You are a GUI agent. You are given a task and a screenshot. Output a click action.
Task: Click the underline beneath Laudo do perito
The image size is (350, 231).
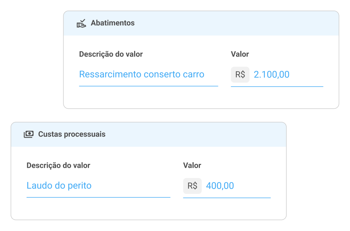click(98, 196)
